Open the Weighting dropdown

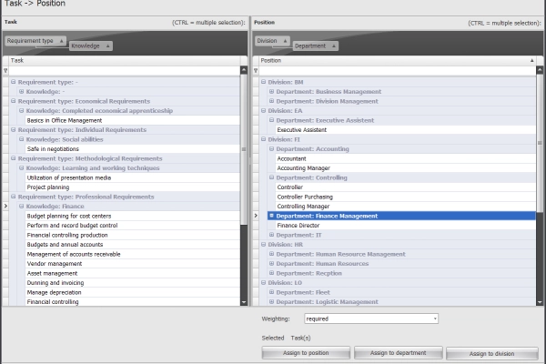[x=435, y=318]
